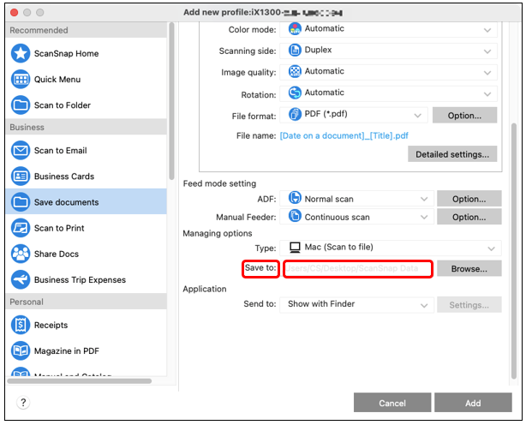The height and width of the screenshot is (425, 526).
Task: Open the Scanning side dropdown
Action: pos(388,51)
